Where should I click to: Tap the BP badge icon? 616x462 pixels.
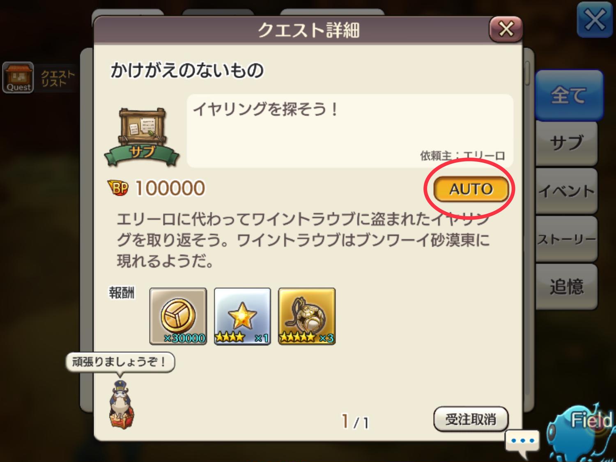(x=118, y=188)
